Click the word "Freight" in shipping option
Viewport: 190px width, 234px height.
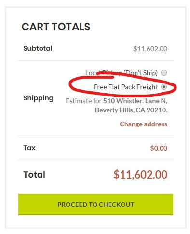(147, 87)
